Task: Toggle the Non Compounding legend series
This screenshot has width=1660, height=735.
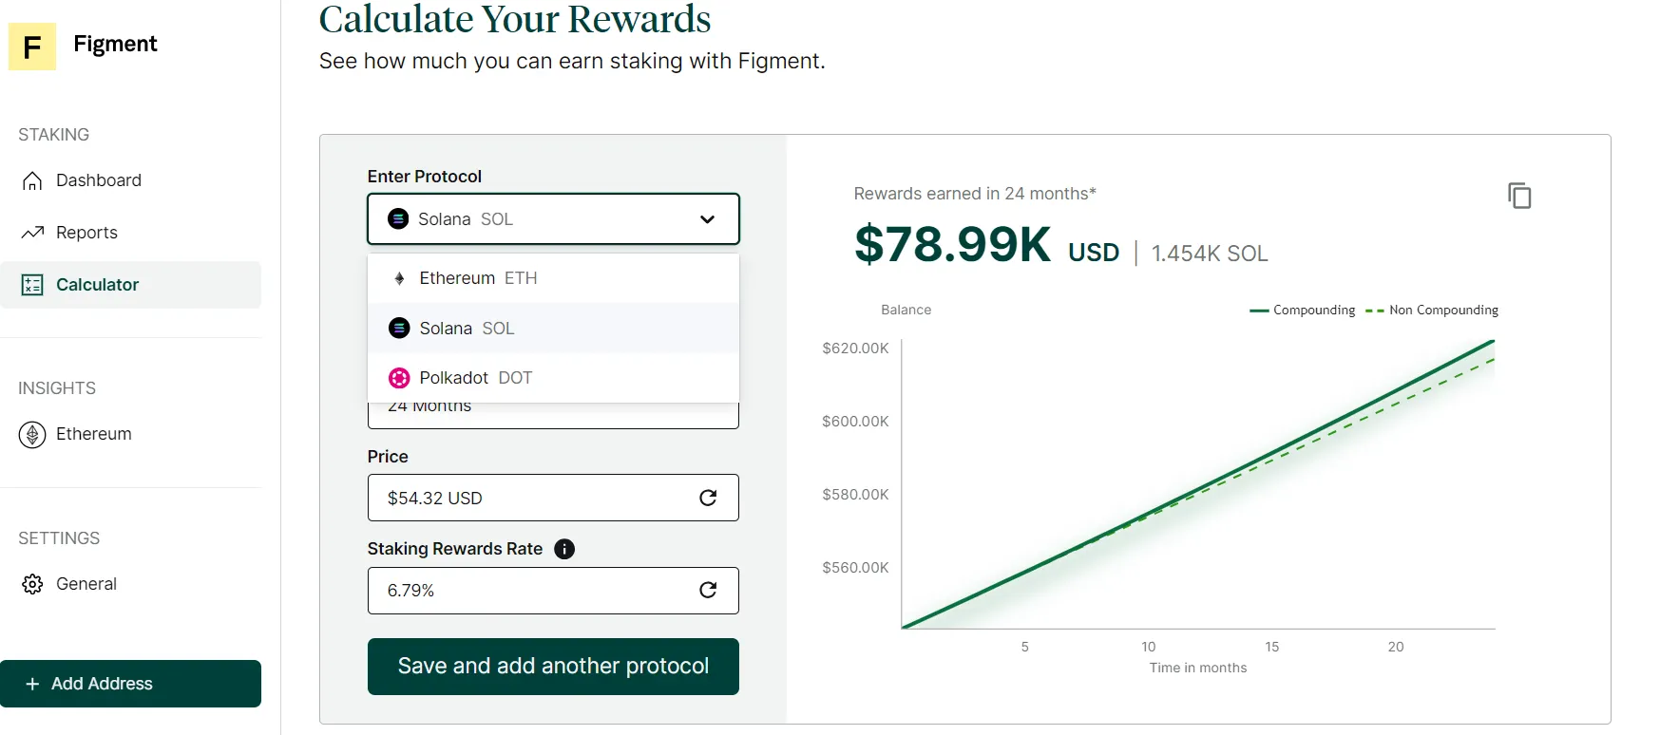Action: pos(1433,311)
